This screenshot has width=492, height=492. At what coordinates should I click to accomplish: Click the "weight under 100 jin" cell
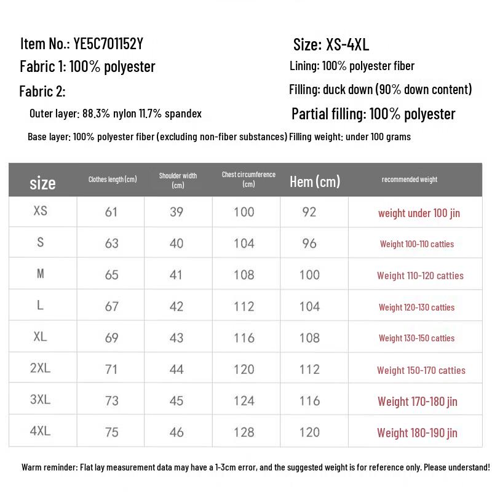tap(419, 213)
